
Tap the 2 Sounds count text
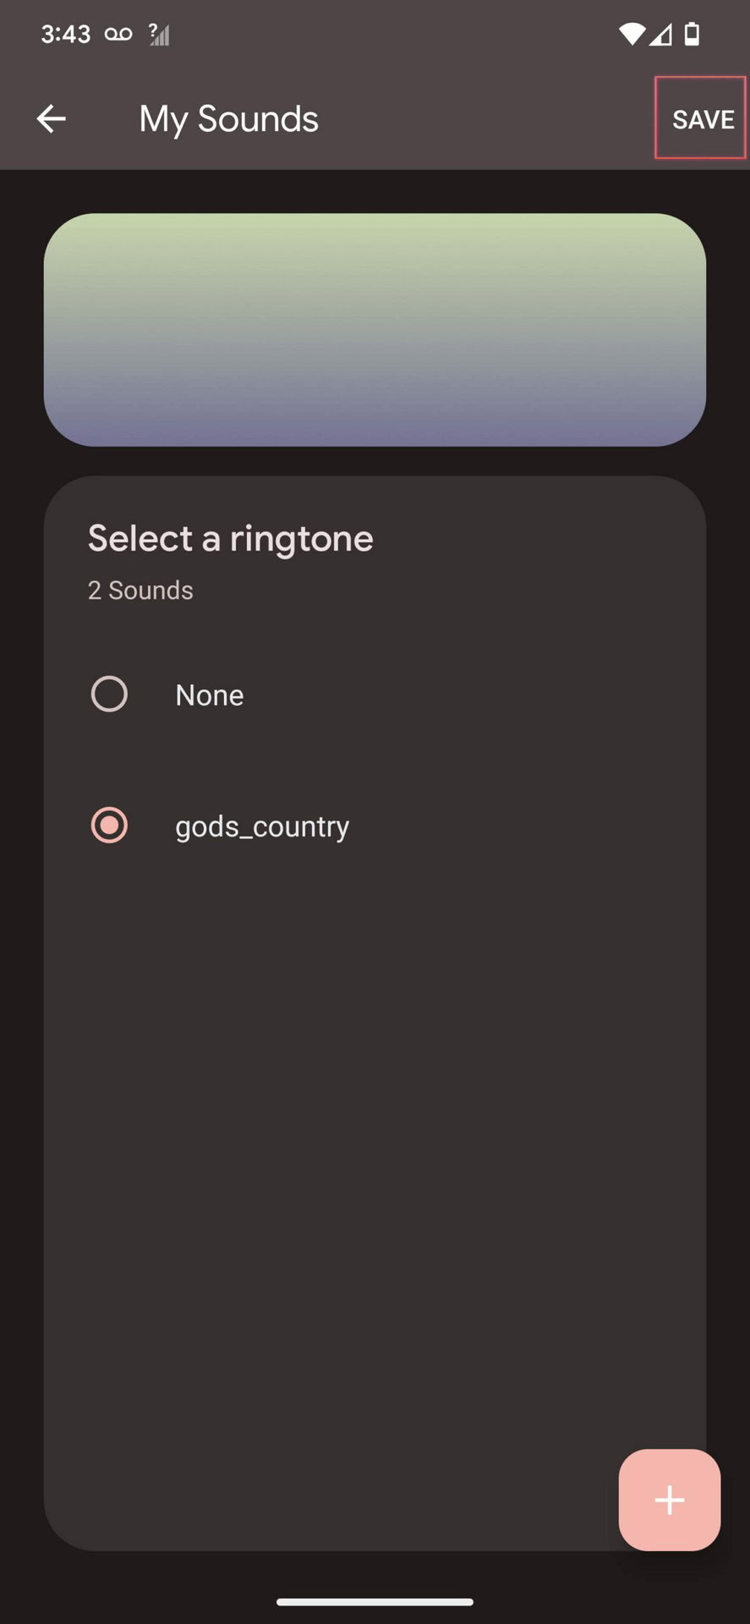[x=140, y=590]
